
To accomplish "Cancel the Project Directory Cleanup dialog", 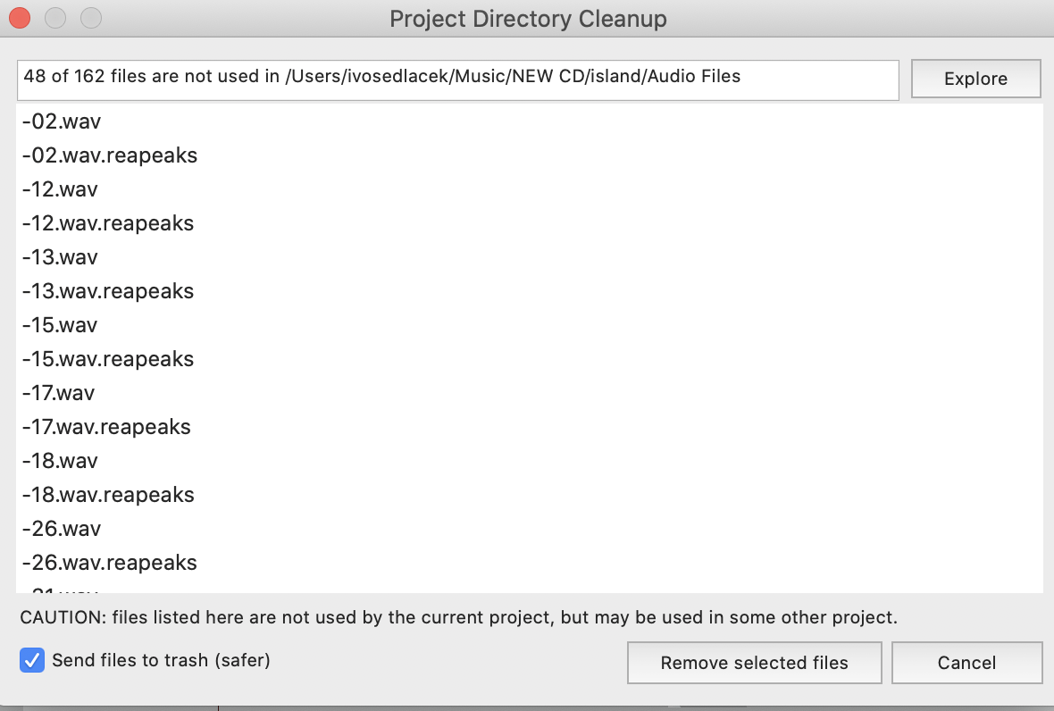I will [x=966, y=663].
